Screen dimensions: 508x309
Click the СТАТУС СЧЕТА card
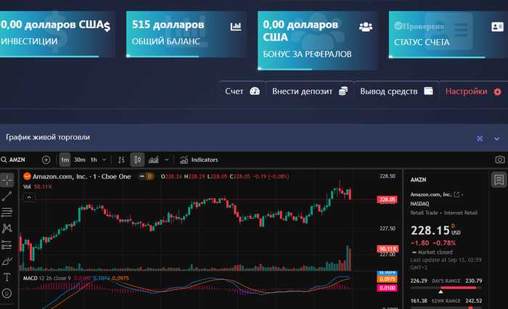point(448,34)
